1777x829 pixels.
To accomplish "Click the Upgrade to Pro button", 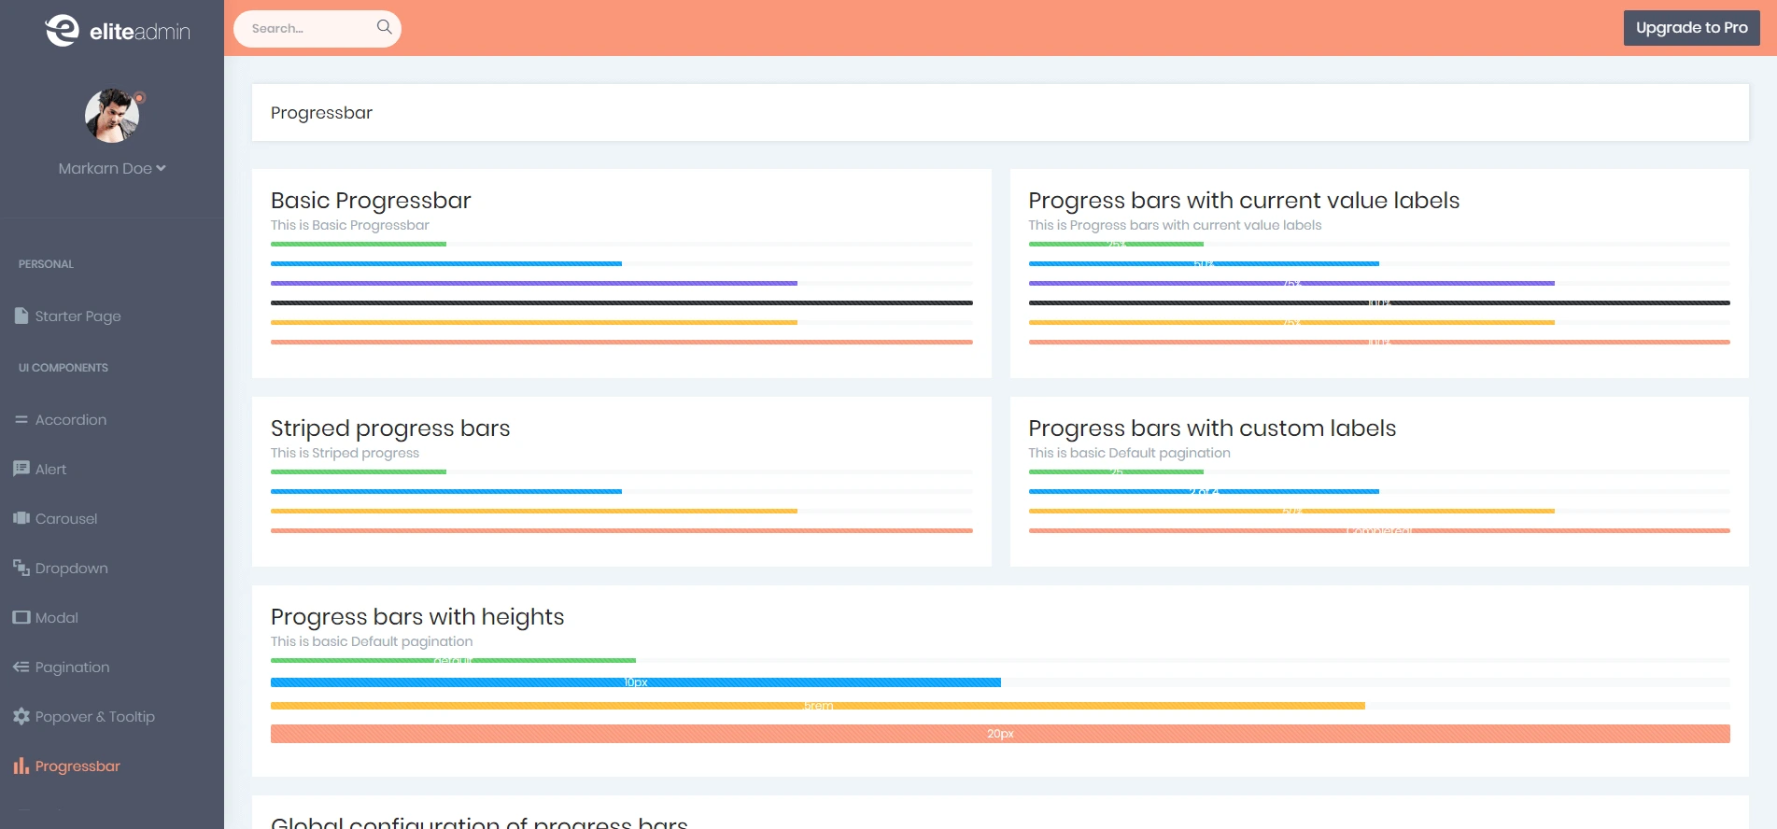I will pos(1691,28).
